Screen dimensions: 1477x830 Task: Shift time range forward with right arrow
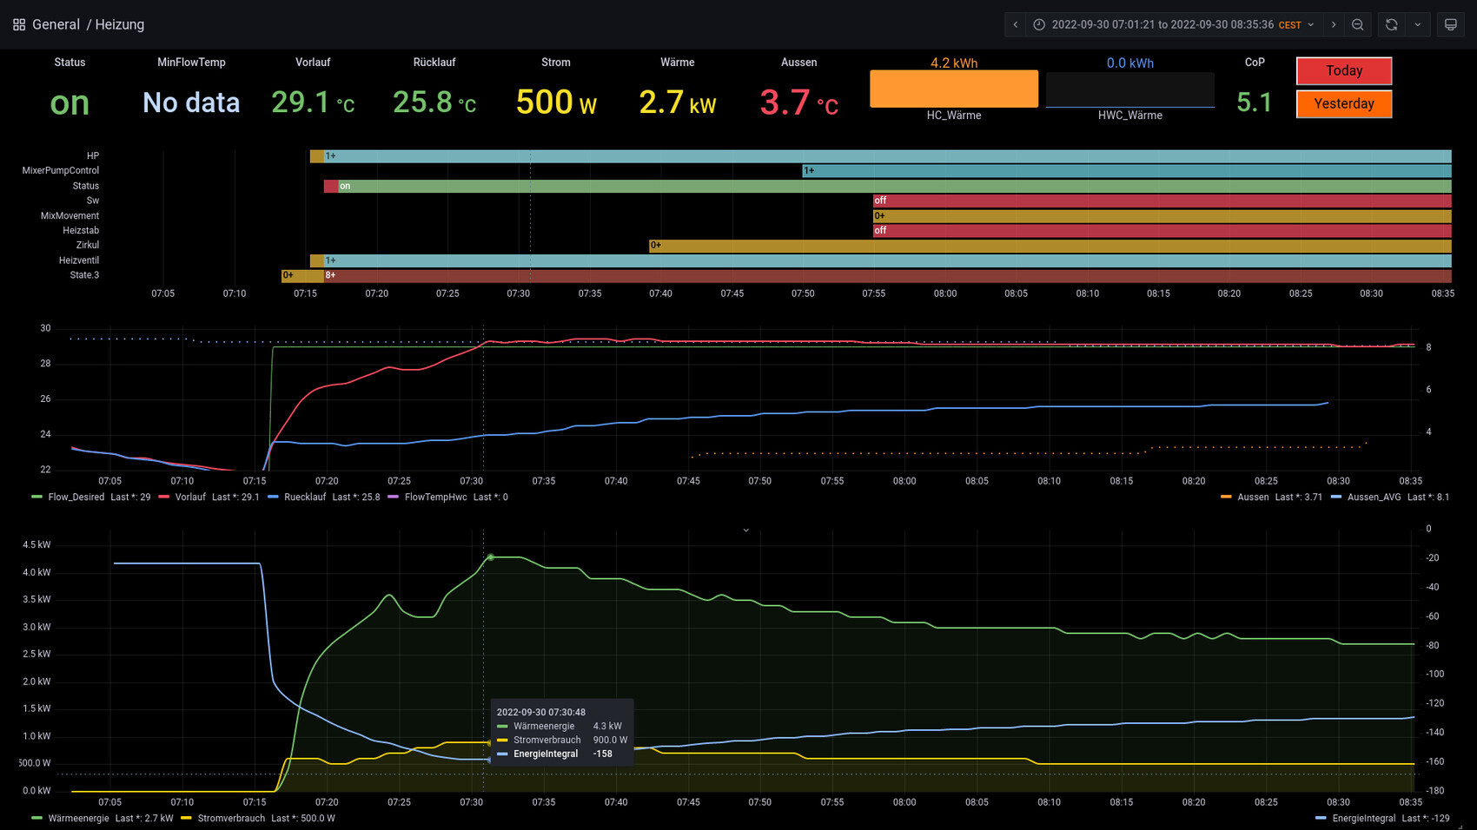click(1334, 24)
